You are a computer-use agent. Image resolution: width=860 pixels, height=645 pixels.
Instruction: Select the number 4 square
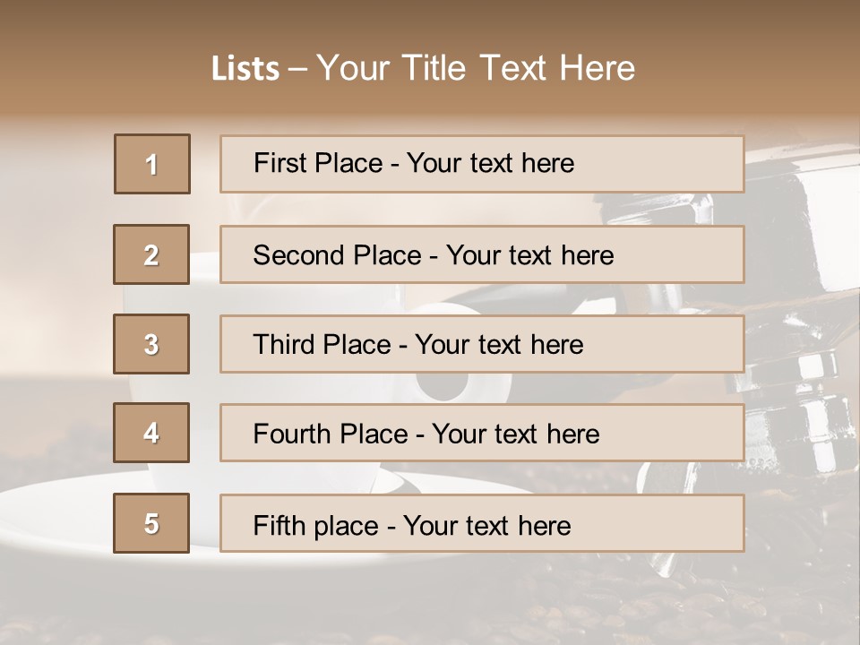(x=151, y=433)
